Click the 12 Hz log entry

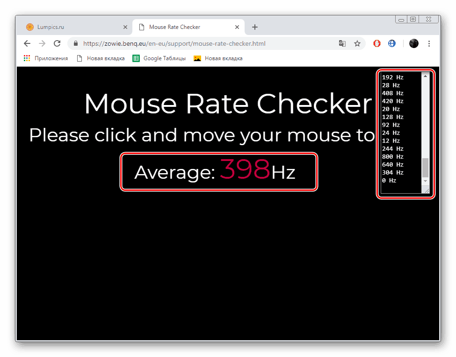pos(391,141)
